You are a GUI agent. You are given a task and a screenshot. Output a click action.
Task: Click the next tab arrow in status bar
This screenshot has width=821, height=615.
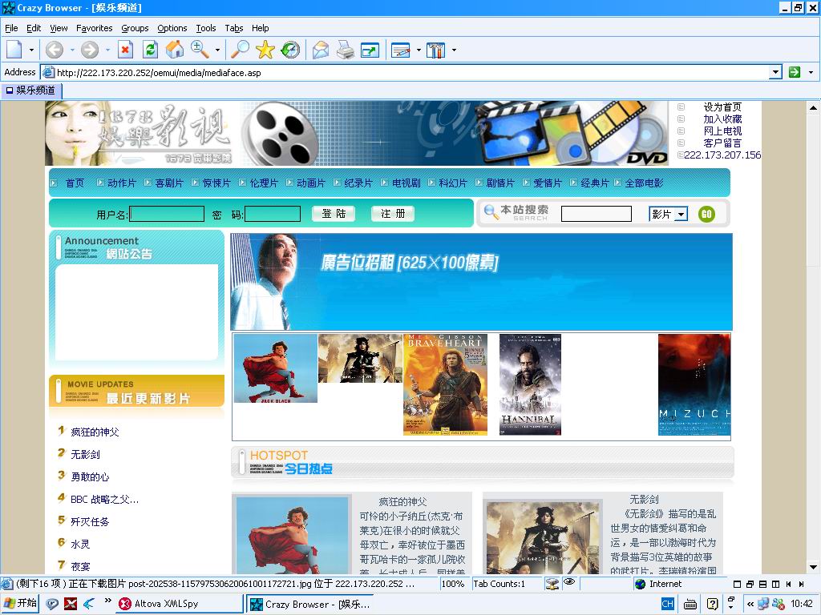[x=801, y=584]
